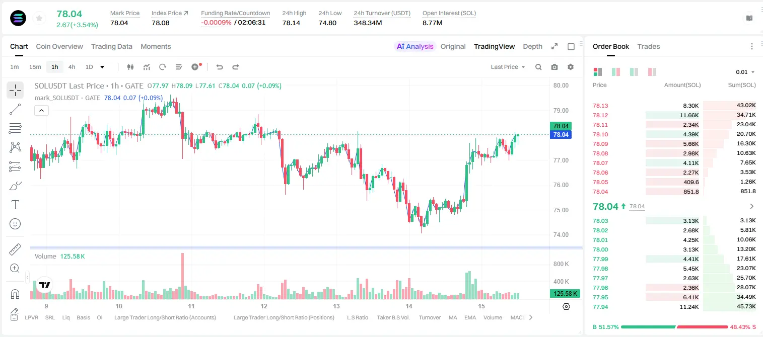Choose the text annotation tool
The height and width of the screenshot is (337, 763).
coord(15,205)
